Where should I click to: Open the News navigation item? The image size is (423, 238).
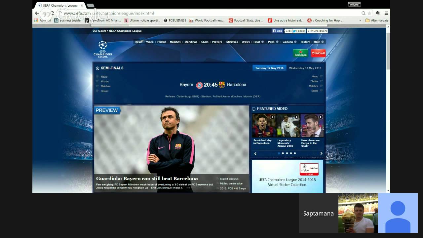click(x=139, y=42)
